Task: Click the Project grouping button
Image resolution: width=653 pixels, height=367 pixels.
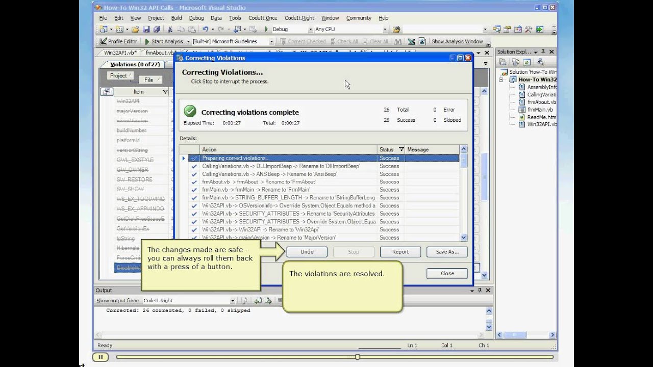Action: [x=120, y=76]
